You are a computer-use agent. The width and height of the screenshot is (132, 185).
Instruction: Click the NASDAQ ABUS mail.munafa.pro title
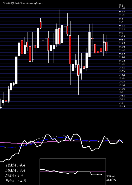click(23, 3)
